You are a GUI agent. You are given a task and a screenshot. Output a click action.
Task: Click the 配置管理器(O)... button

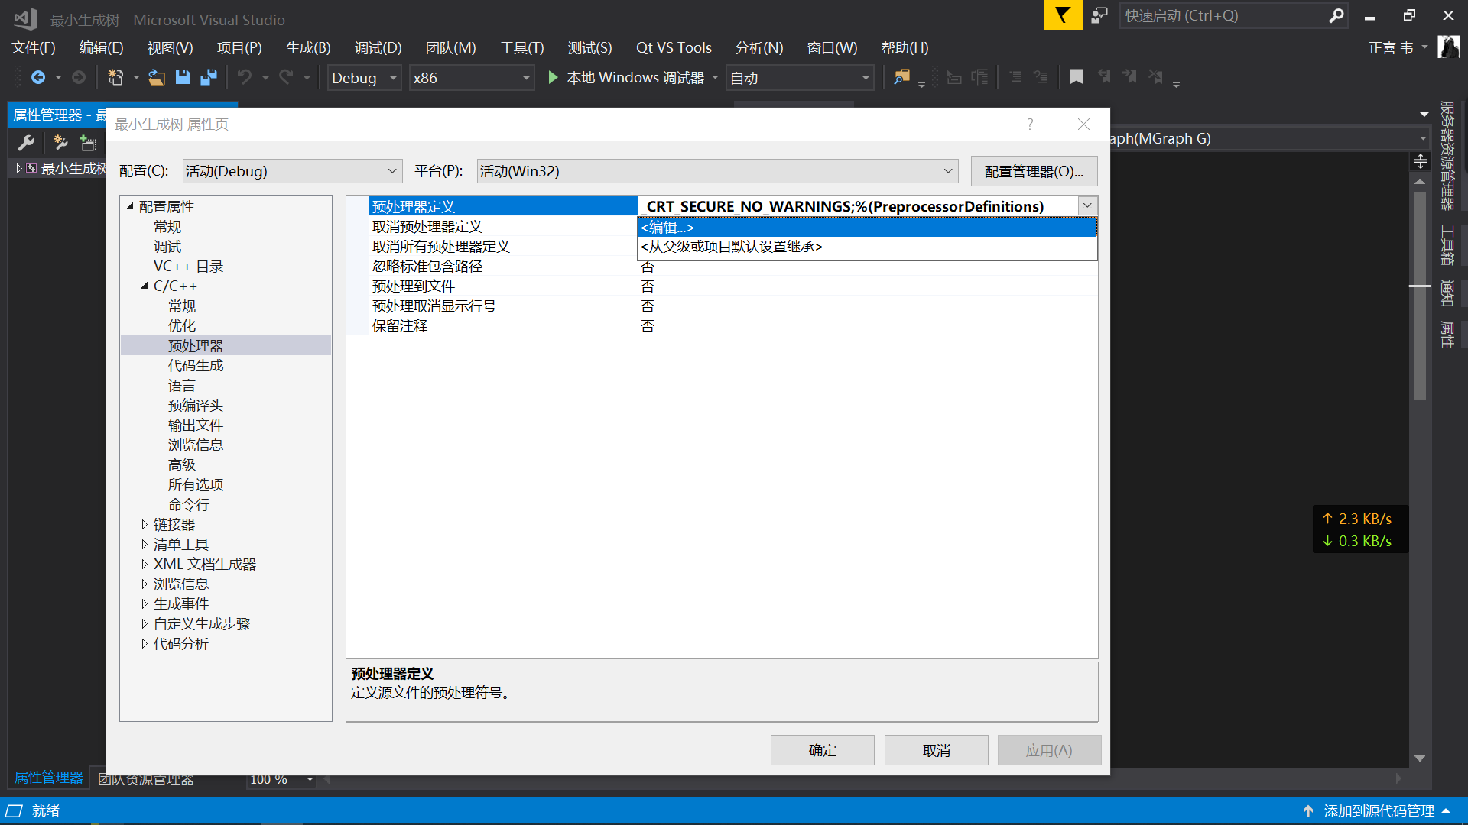tap(1034, 171)
